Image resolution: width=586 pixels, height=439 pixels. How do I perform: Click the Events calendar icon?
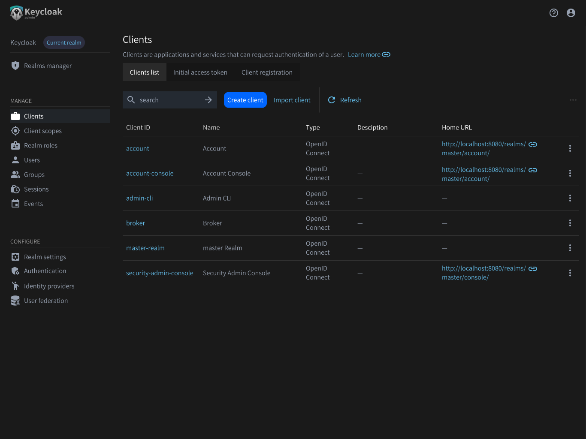click(15, 204)
